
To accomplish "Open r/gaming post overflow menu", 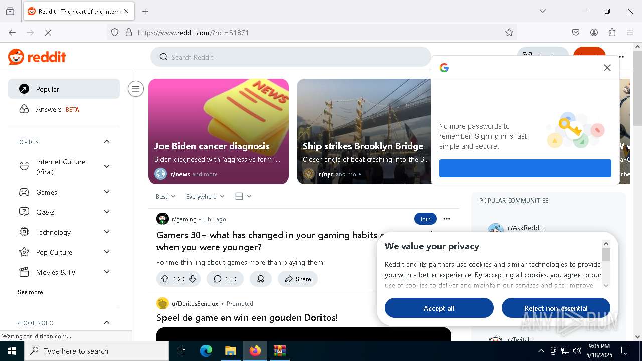I will click(447, 219).
